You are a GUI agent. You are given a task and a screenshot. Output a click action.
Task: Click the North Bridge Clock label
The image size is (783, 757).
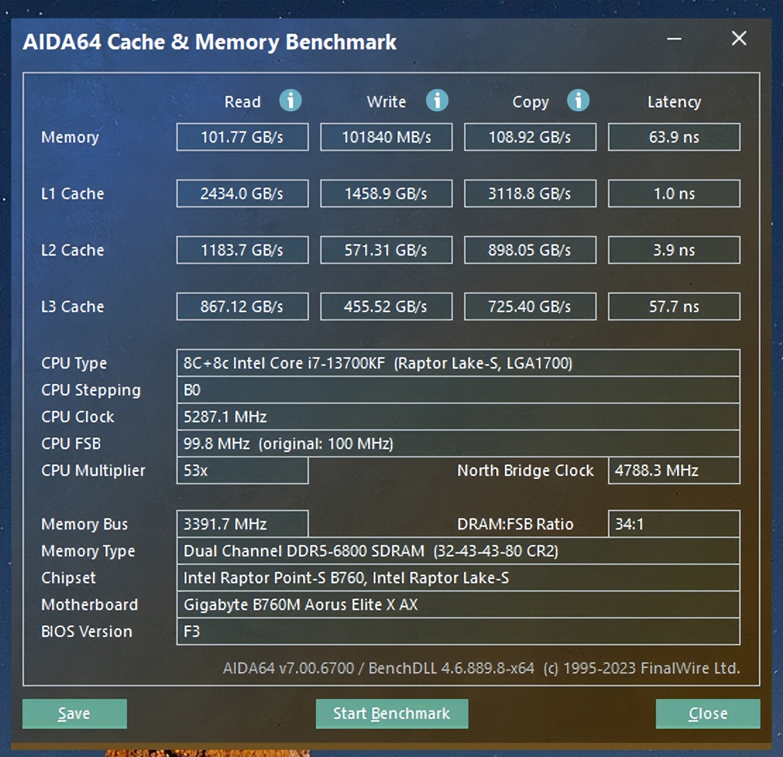click(x=526, y=470)
